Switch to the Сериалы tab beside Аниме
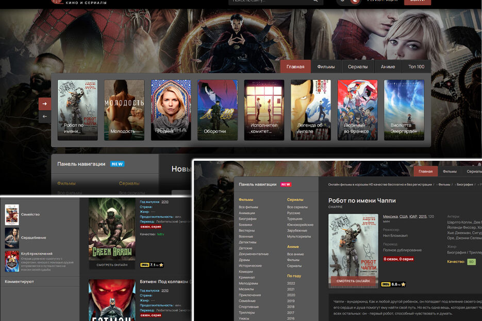This screenshot has width=482, height=321. tap(358, 66)
